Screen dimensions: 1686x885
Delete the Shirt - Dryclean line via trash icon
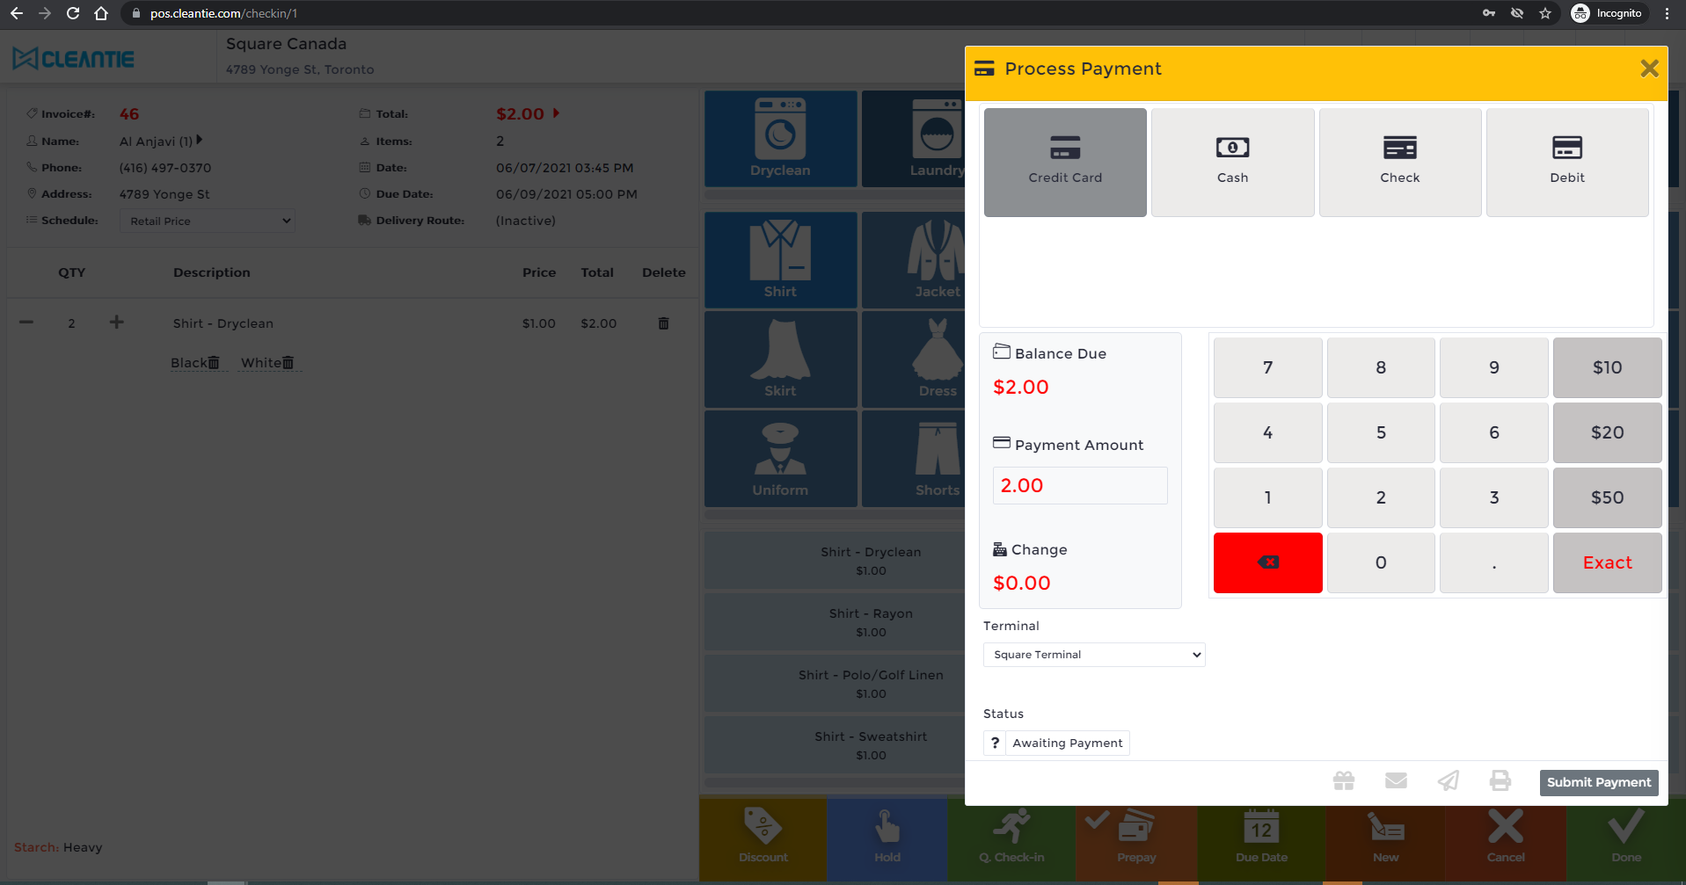pyautogui.click(x=662, y=323)
